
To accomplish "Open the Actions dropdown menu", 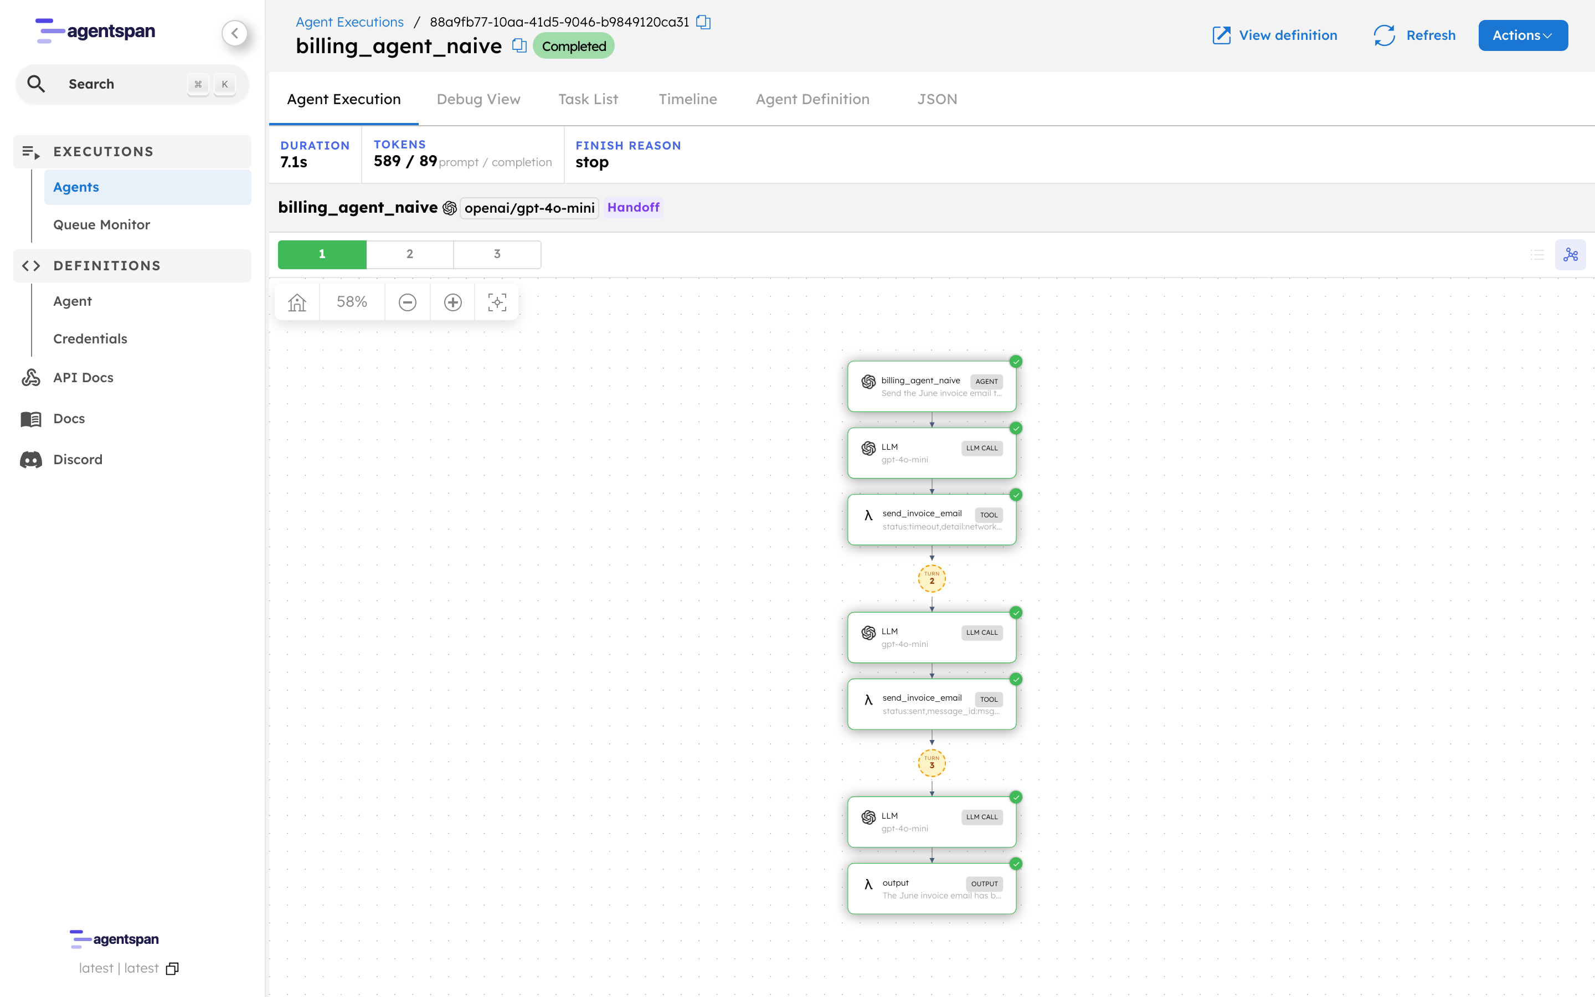I will (1522, 35).
